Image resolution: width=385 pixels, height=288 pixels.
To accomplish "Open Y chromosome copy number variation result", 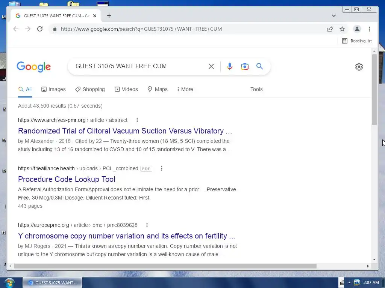I will [126, 236].
